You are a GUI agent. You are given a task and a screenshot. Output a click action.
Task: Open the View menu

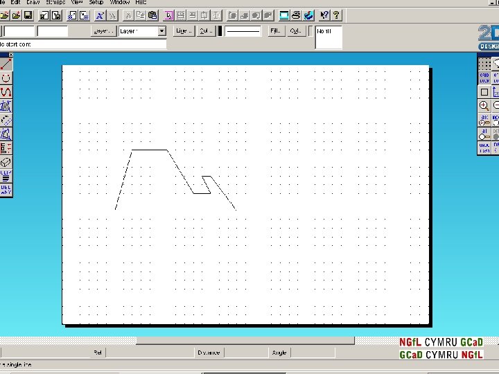(x=77, y=2)
